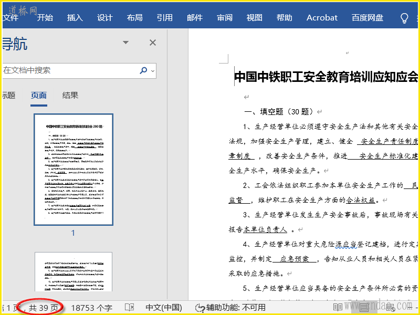Switch to Read Mode view icon

(x=338, y=308)
